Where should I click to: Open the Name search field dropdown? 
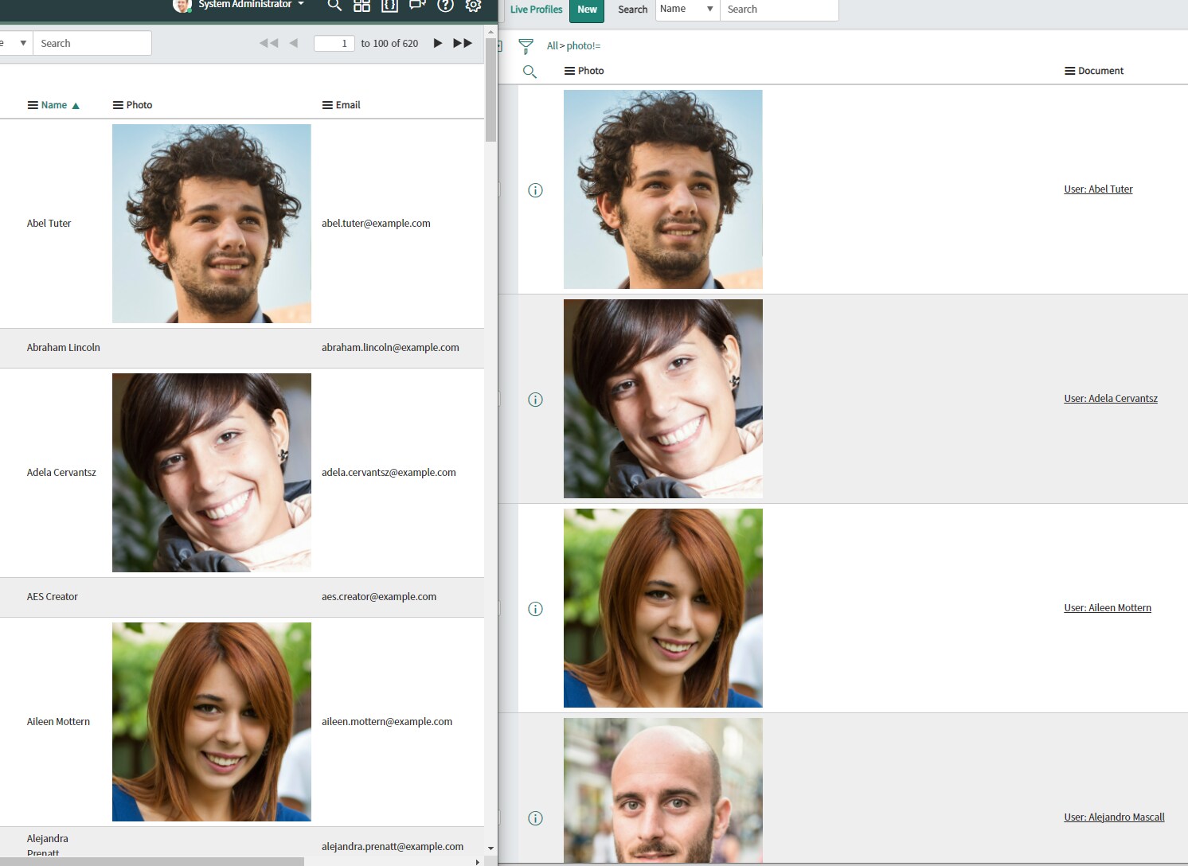687,10
